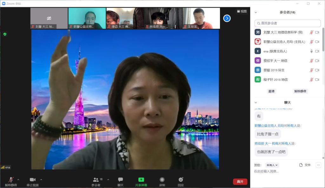Expand audio options arrow beside unmute
Image resolution: width=325 pixels, height=188 pixels.
tap(18, 179)
